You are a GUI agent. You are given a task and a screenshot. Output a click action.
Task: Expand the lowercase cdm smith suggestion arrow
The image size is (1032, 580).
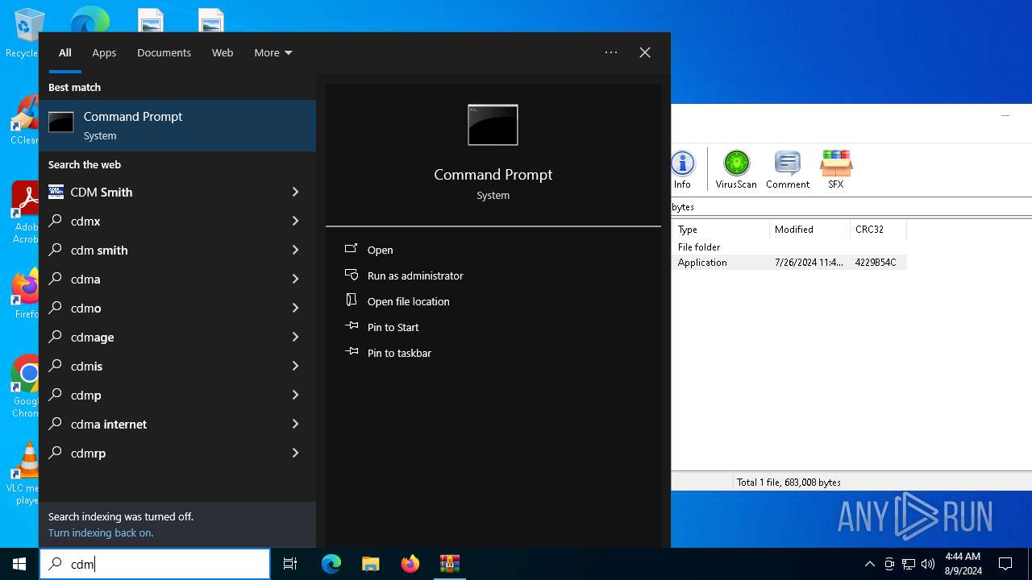pyautogui.click(x=295, y=250)
